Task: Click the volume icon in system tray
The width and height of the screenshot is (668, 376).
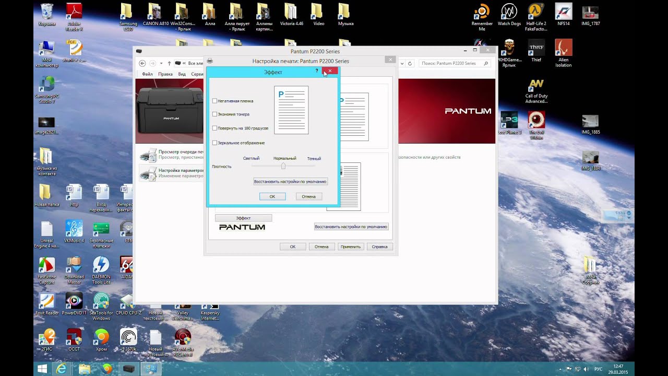Action: [x=586, y=369]
